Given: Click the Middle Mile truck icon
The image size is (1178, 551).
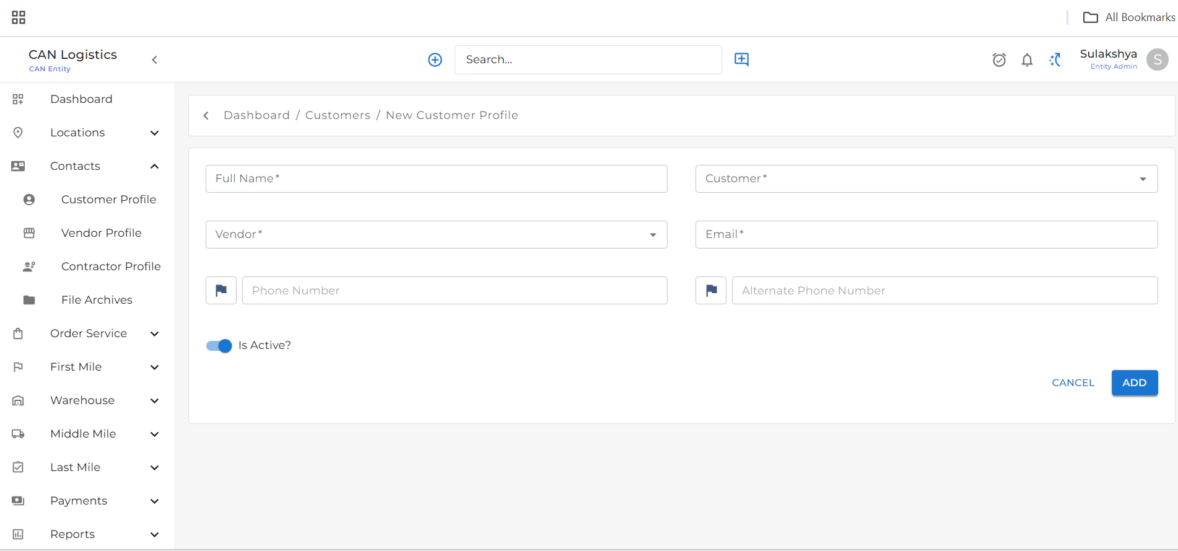Looking at the screenshot, I should [x=18, y=434].
